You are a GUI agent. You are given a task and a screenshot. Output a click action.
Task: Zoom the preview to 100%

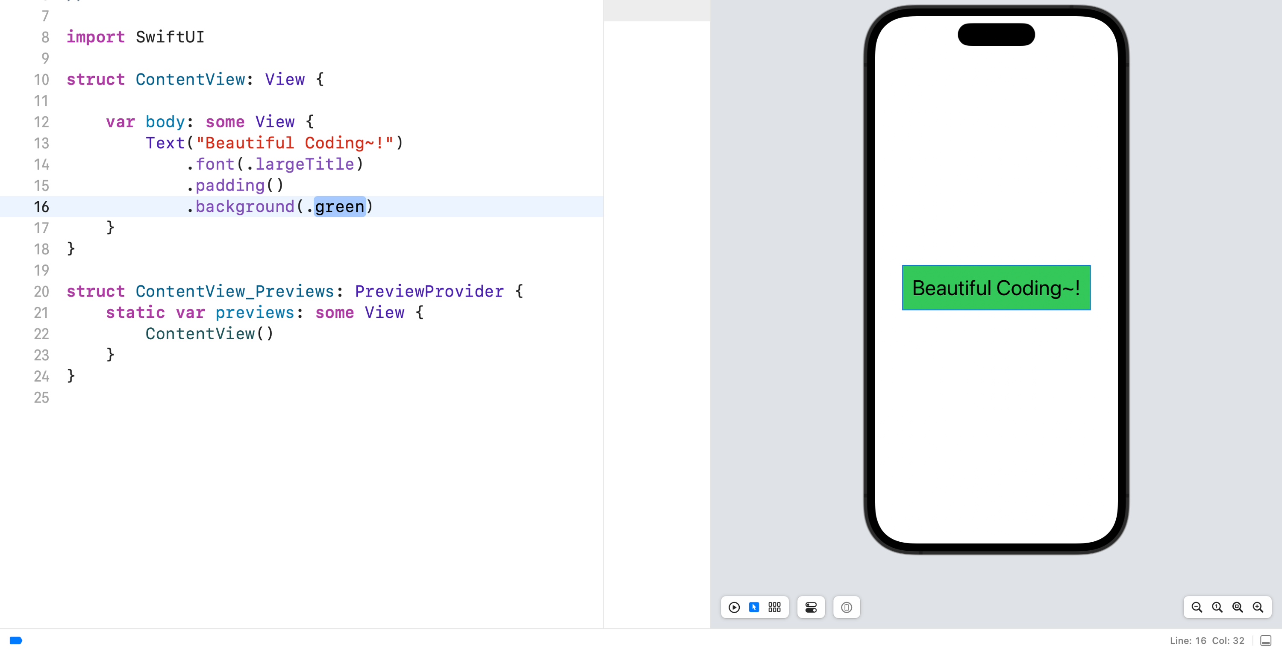1217,607
